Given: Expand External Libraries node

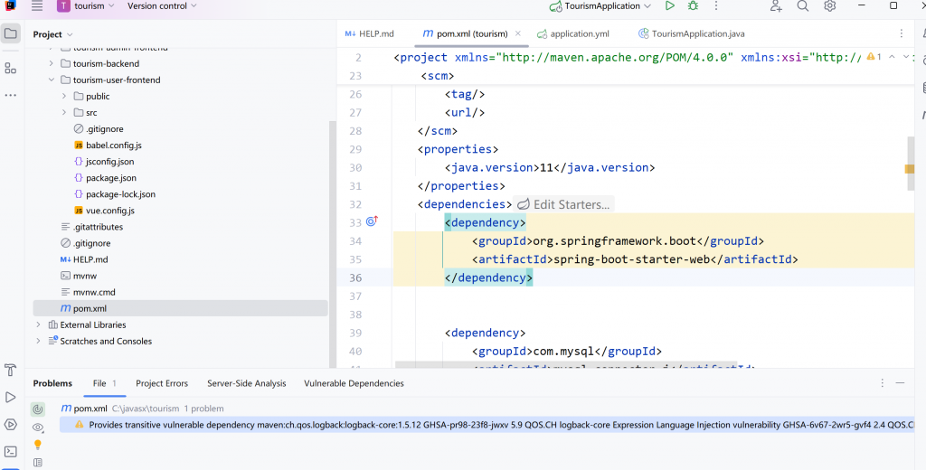Looking at the screenshot, I should tap(38, 324).
